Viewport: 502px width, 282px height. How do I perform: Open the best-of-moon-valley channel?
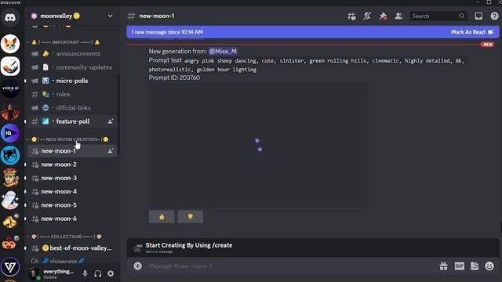72,248
